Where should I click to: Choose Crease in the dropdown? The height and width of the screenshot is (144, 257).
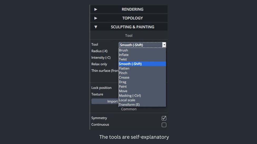142,78
